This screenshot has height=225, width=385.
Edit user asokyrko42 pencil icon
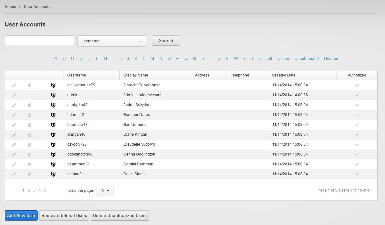[x=14, y=105]
